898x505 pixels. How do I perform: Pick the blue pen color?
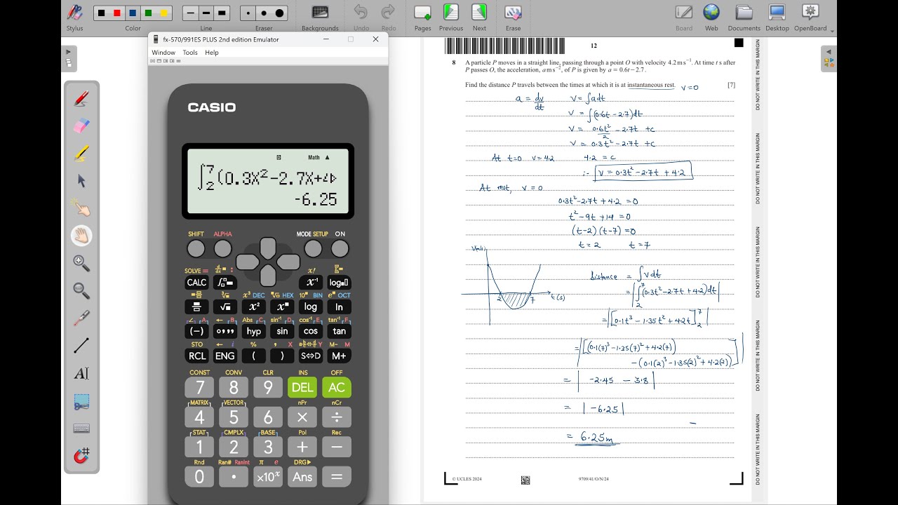133,13
